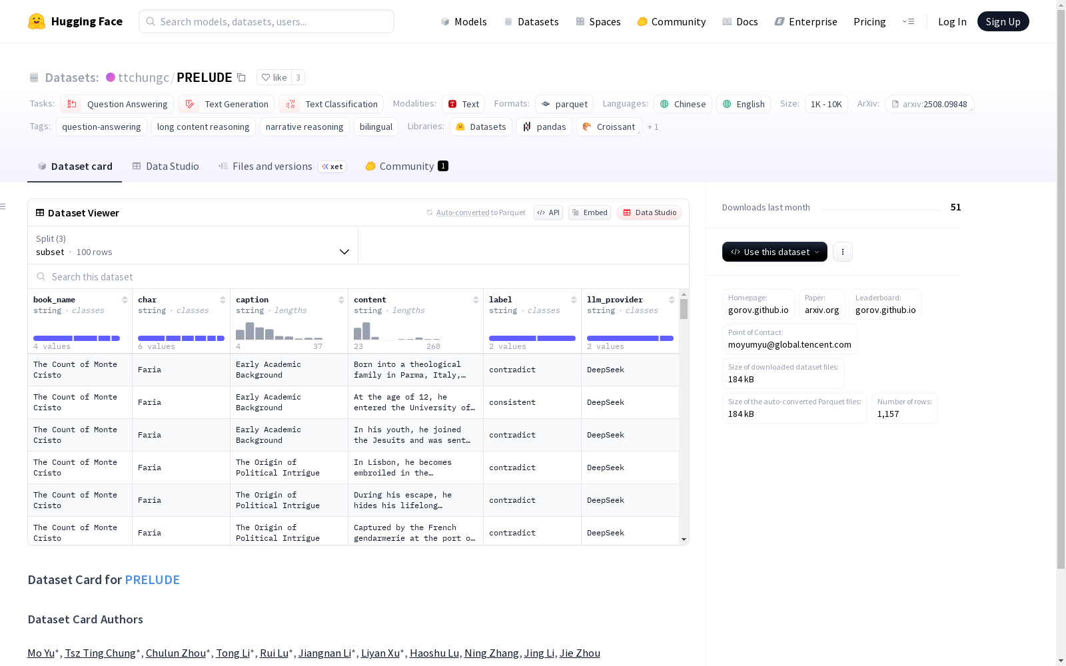This screenshot has width=1066, height=666.
Task: Open the Datasets navigation item
Action: click(532, 21)
